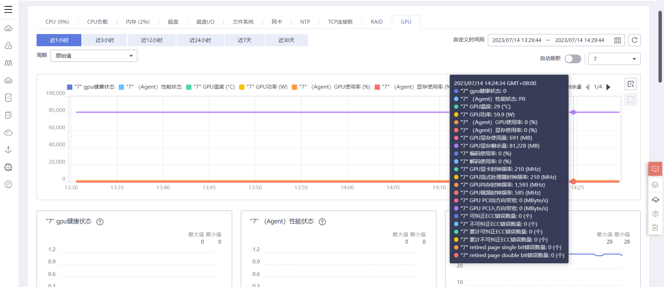664x287 pixels.
Task: Open the hamburger navigation menu
Action: pos(8,9)
